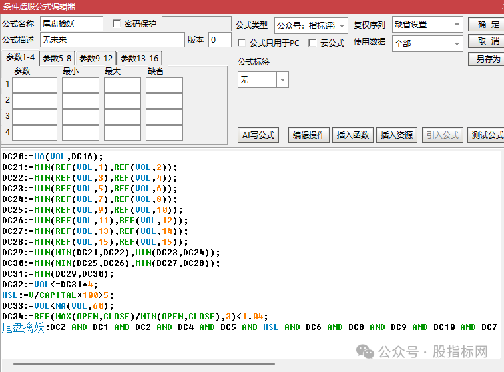Image resolution: width=504 pixels, height=372 pixels.
Task: Toggle the 密码保护 checkbox
Action: (117, 23)
